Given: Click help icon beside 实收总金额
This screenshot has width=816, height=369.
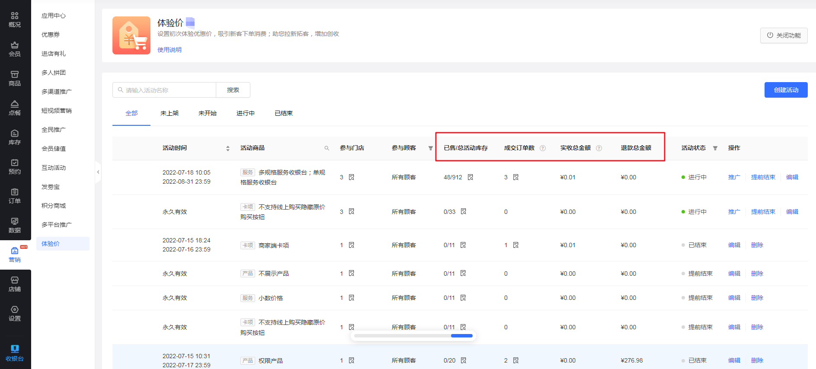Looking at the screenshot, I should coord(599,148).
